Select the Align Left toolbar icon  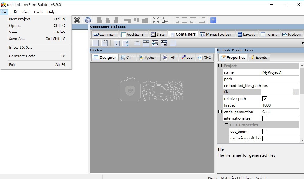(x=99, y=20)
